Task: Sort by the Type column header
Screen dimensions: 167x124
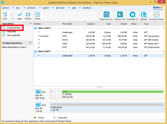Action: tap(154, 24)
